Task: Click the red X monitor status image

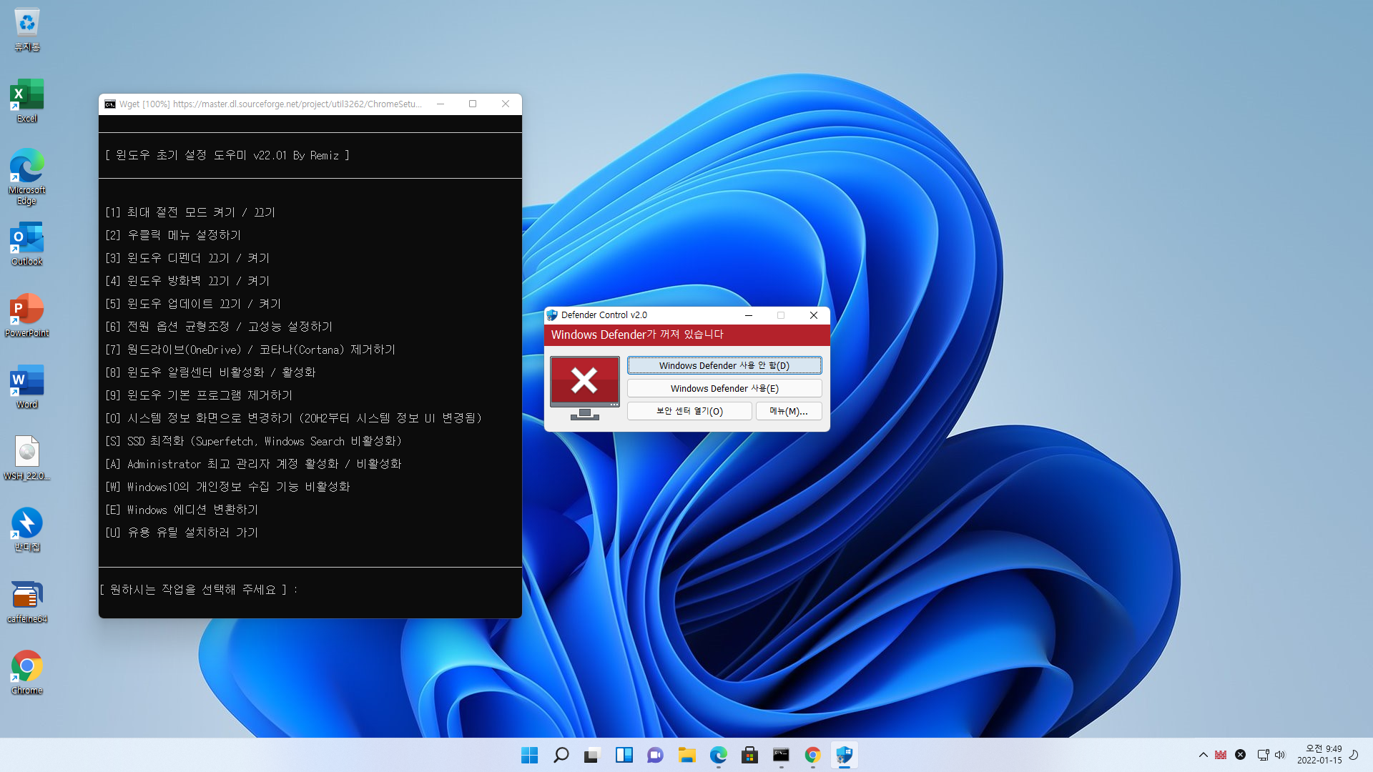Action: coord(584,388)
